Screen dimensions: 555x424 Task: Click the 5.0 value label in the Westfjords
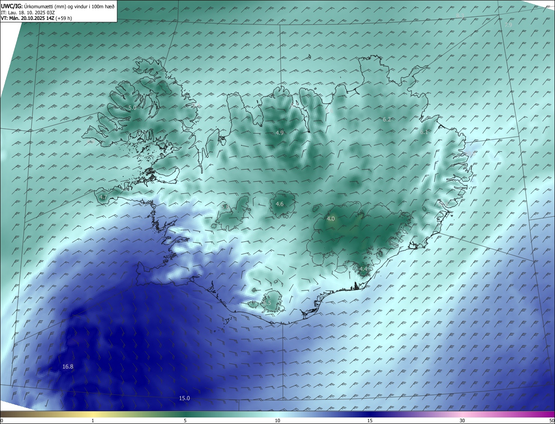(x=132, y=107)
